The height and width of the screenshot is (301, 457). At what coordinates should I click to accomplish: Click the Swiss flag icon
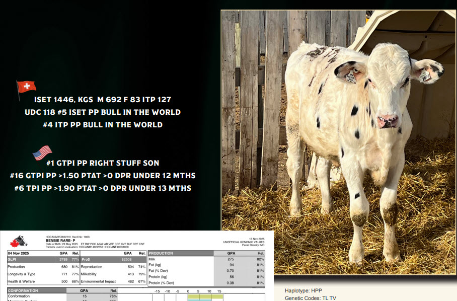click(26, 87)
